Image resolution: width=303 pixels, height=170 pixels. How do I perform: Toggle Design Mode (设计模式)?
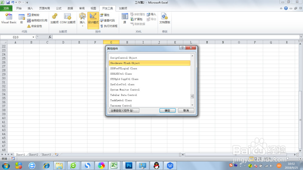click(x=93, y=20)
